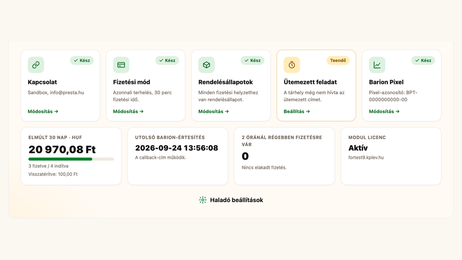Click the Teendő badge on Ütemezett feladat card
The width and height of the screenshot is (462, 260).
tap(338, 60)
